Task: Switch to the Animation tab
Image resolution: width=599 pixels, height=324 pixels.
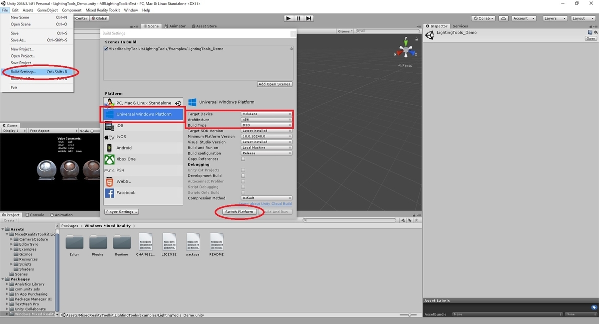Action: point(61,215)
